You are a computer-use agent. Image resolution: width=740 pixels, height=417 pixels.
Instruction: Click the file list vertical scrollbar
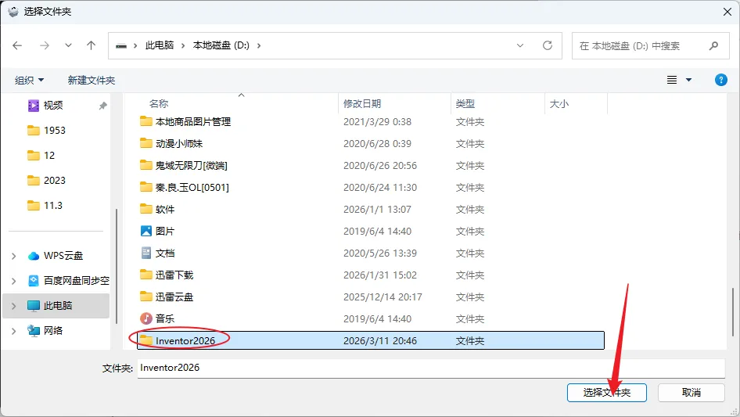point(733,311)
